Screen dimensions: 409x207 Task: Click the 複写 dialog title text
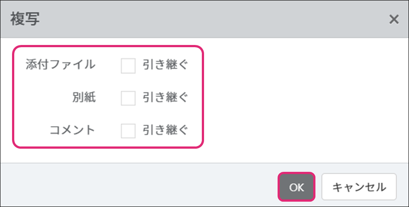coord(25,20)
